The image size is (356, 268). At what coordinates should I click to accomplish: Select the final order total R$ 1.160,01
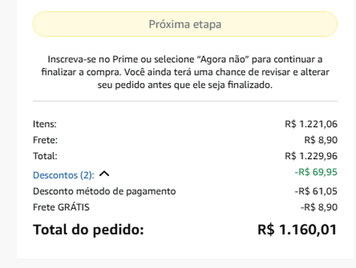click(297, 230)
